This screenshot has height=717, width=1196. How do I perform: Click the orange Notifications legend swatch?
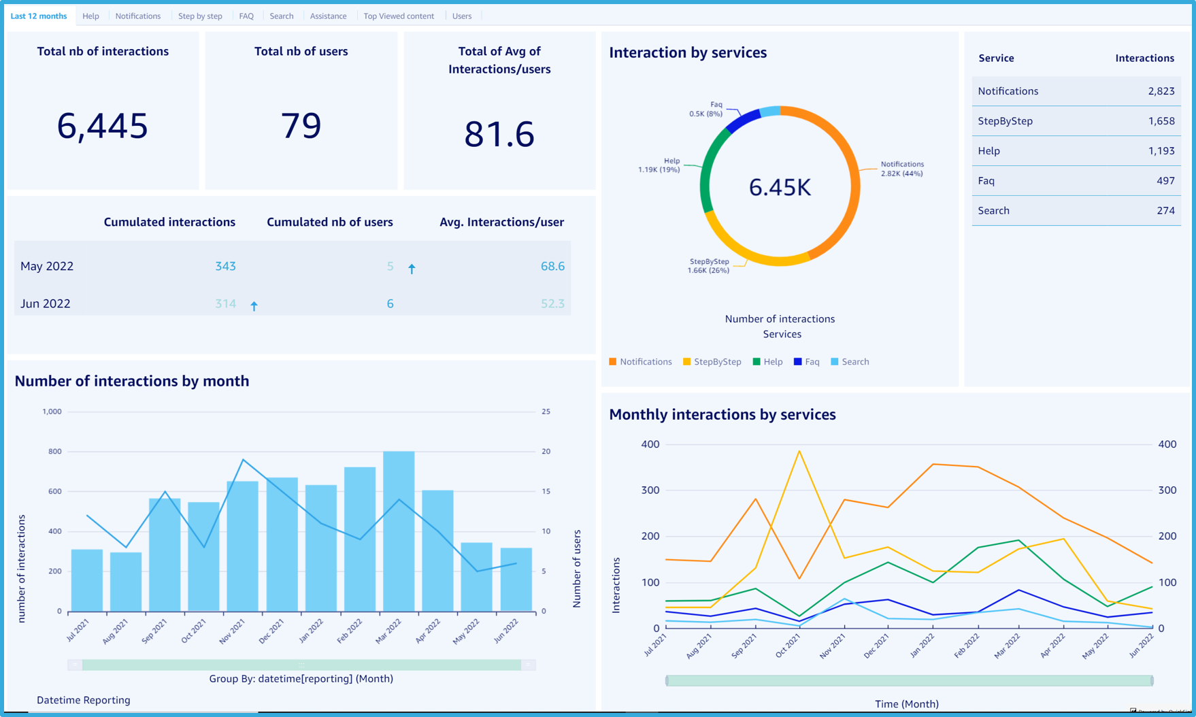[613, 362]
